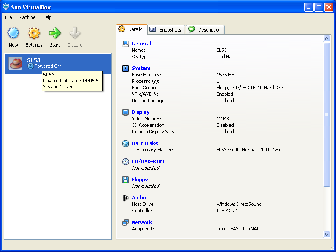The width and height of the screenshot is (336, 252).
Task: Open the Network settings link
Action: [x=142, y=222]
